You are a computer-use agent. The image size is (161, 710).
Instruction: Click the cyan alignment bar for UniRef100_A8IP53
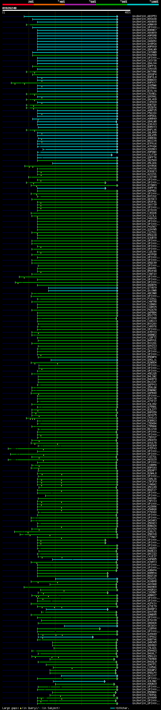coord(71,17)
